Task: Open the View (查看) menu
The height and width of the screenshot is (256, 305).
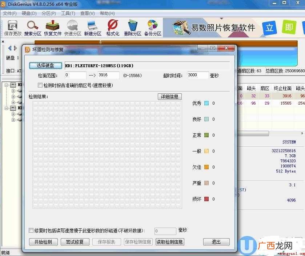Action: [x=88, y=13]
